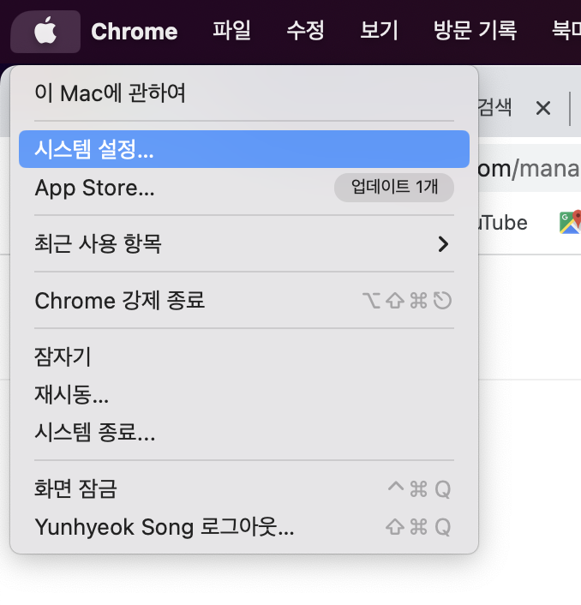Viewport: 581px width, 605px height.
Task: Open App Store... from Apple menu
Action: pyautogui.click(x=244, y=188)
